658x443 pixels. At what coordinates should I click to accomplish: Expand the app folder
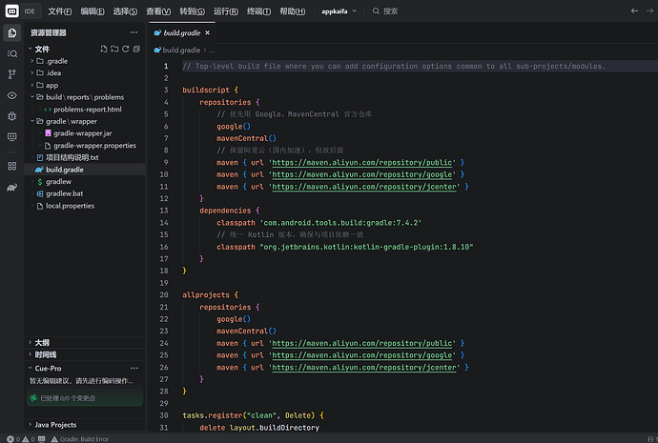[x=52, y=85]
